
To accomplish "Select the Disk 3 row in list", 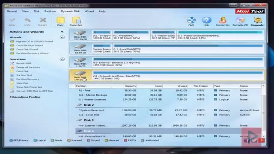I will coord(168,120).
